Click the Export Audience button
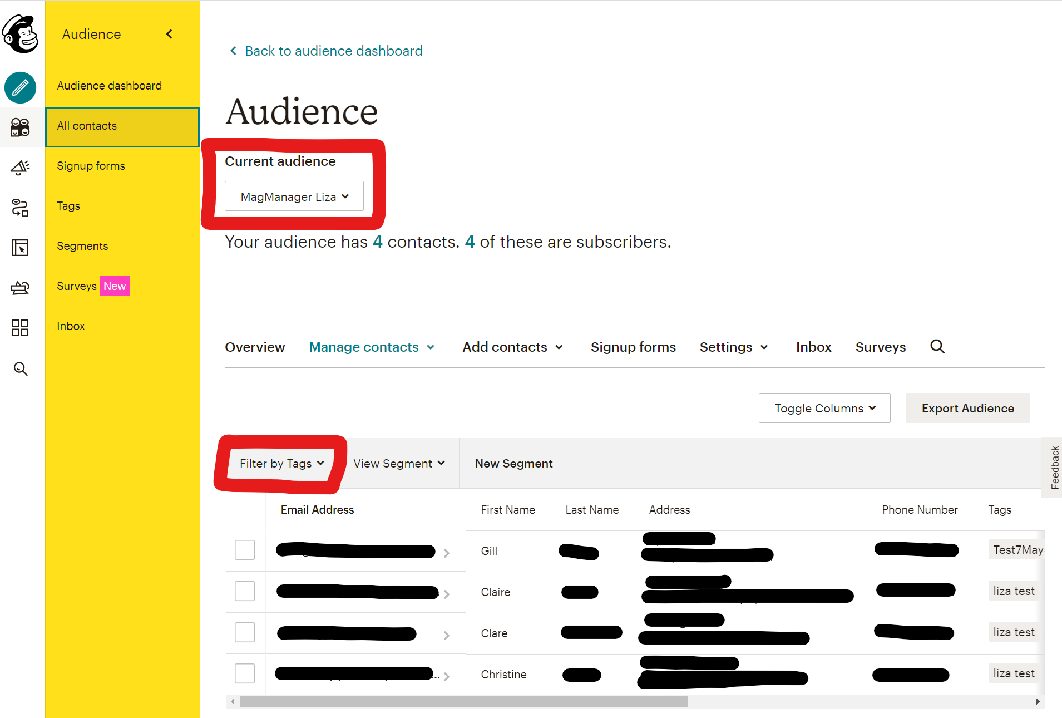Screen dimensions: 1062x718 point(967,408)
